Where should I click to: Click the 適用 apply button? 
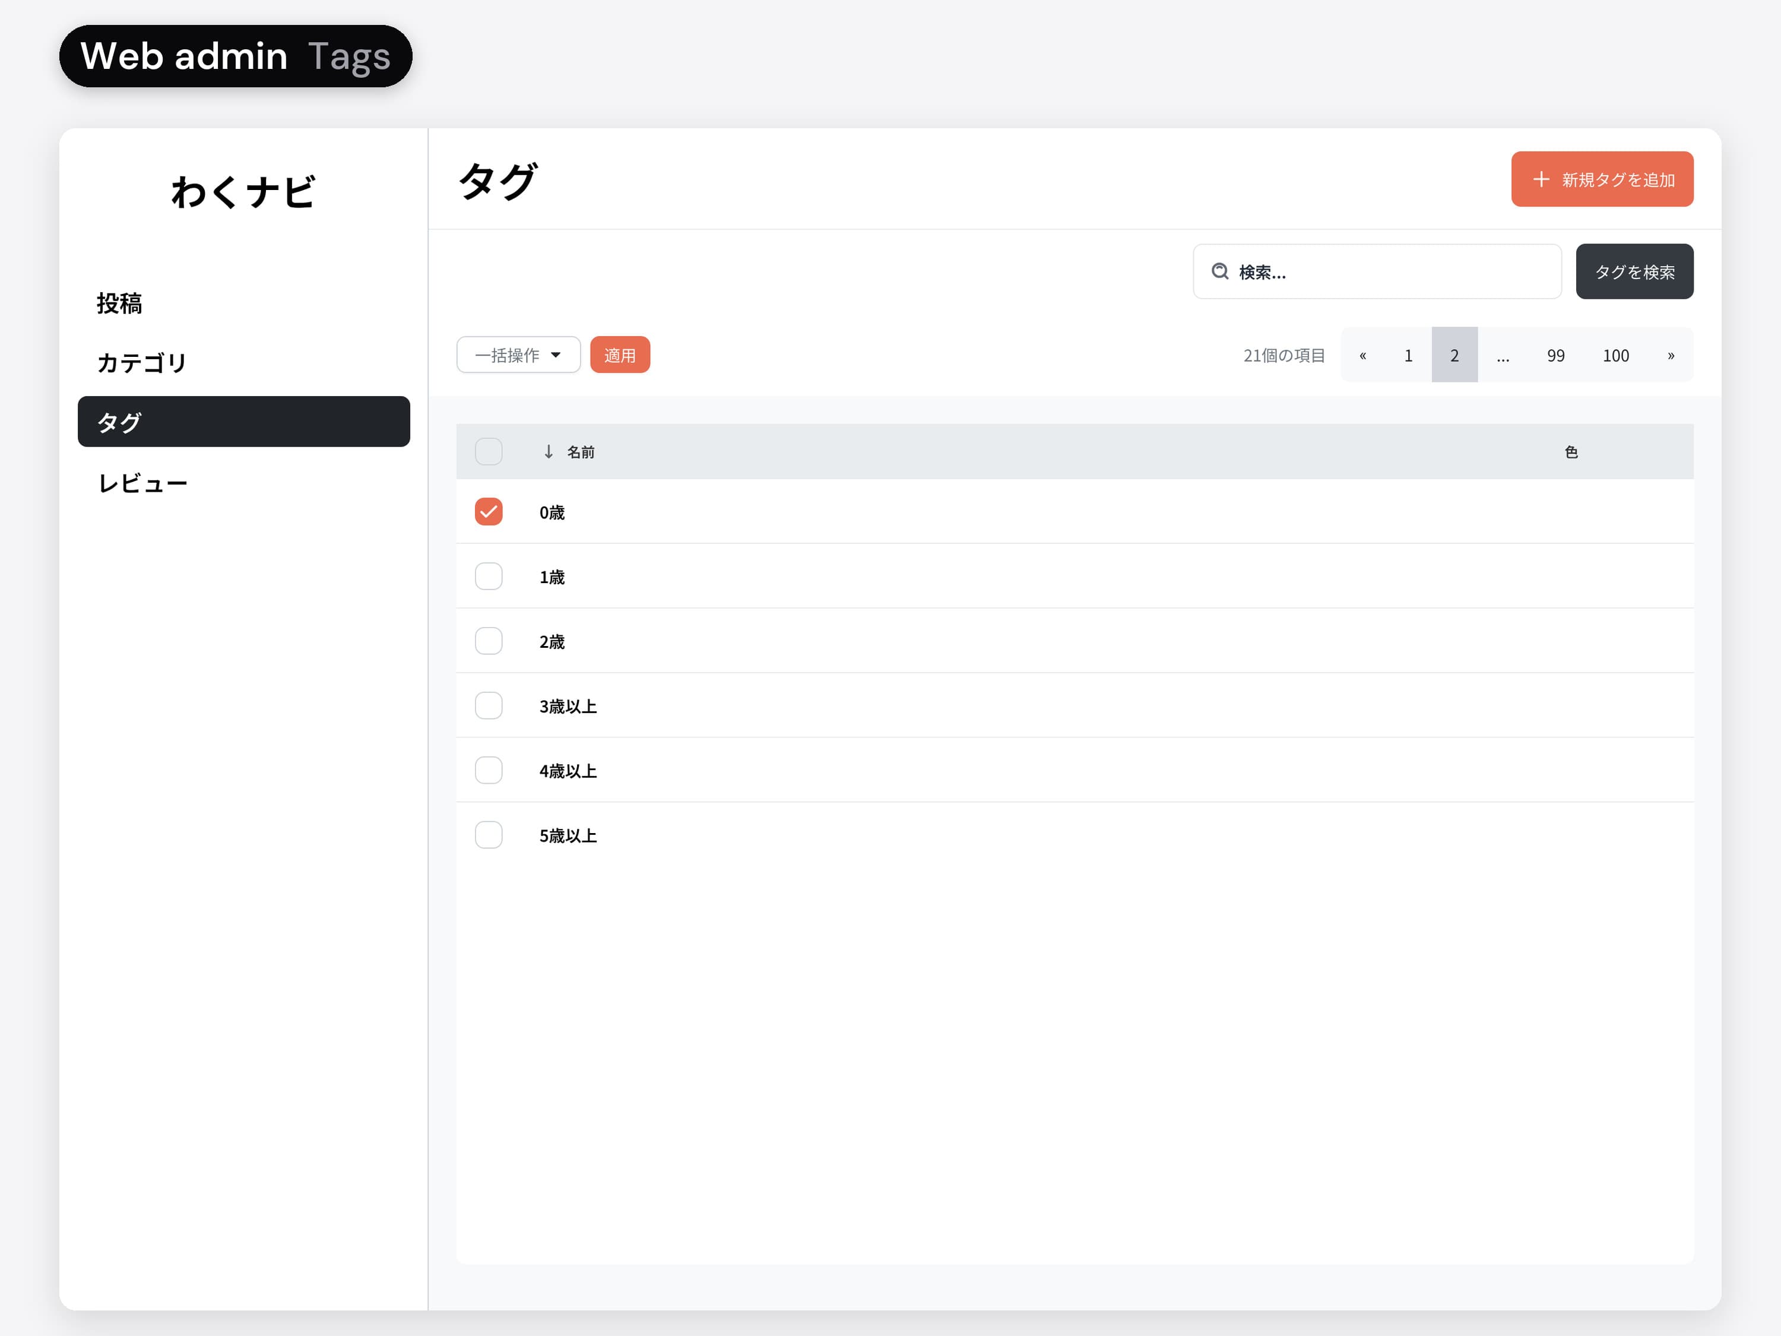(x=620, y=355)
